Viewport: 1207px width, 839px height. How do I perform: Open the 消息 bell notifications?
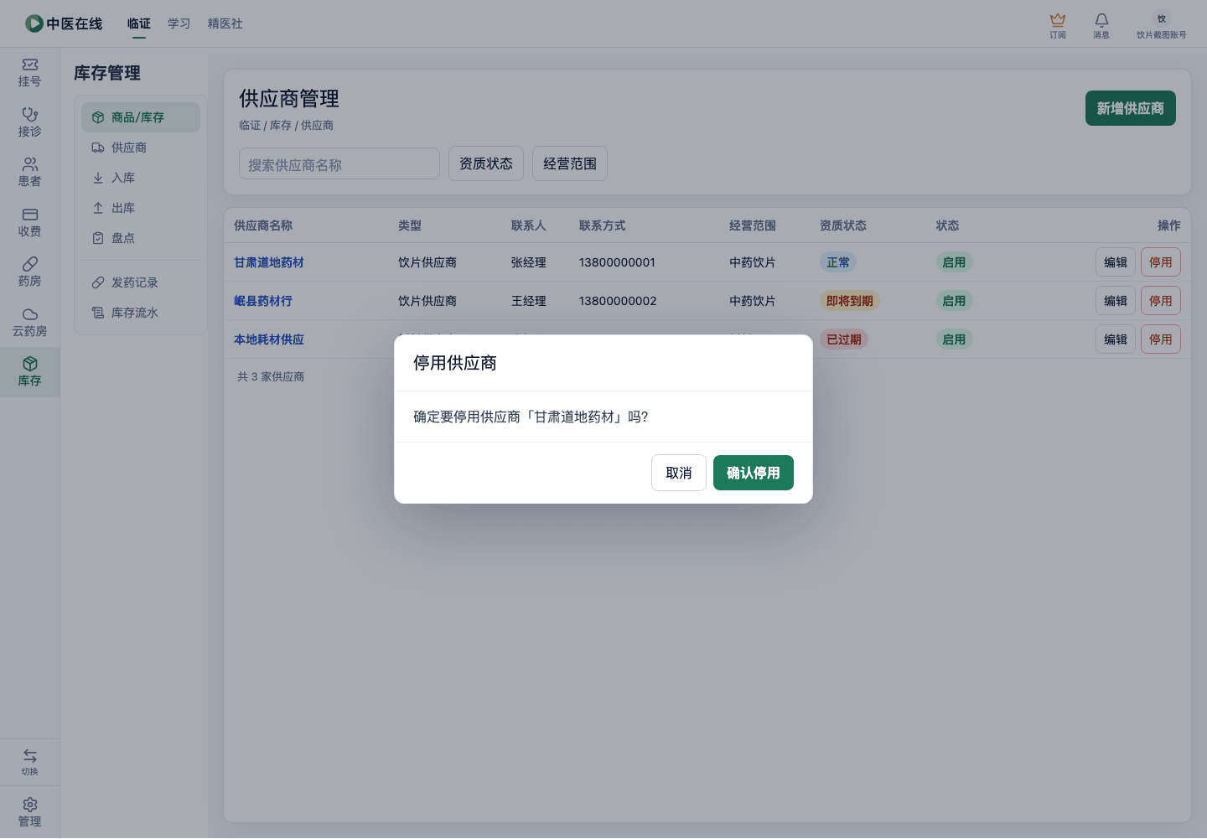tap(1101, 25)
